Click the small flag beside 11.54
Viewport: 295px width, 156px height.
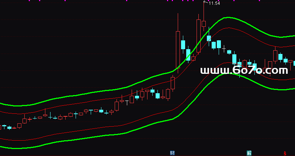205,2
